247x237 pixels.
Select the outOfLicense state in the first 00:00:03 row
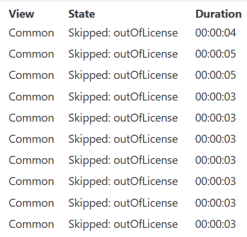coord(123,97)
